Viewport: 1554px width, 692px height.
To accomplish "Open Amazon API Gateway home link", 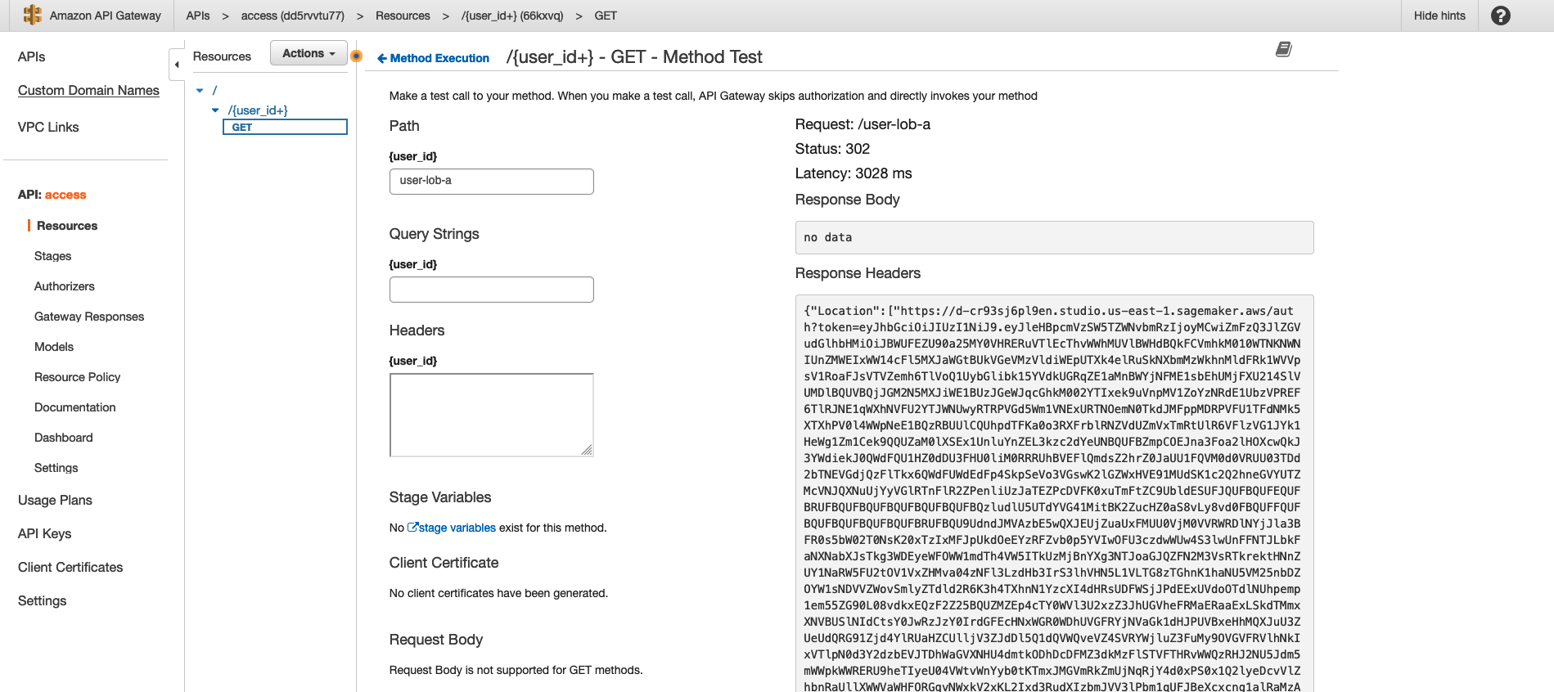I will 105,16.
